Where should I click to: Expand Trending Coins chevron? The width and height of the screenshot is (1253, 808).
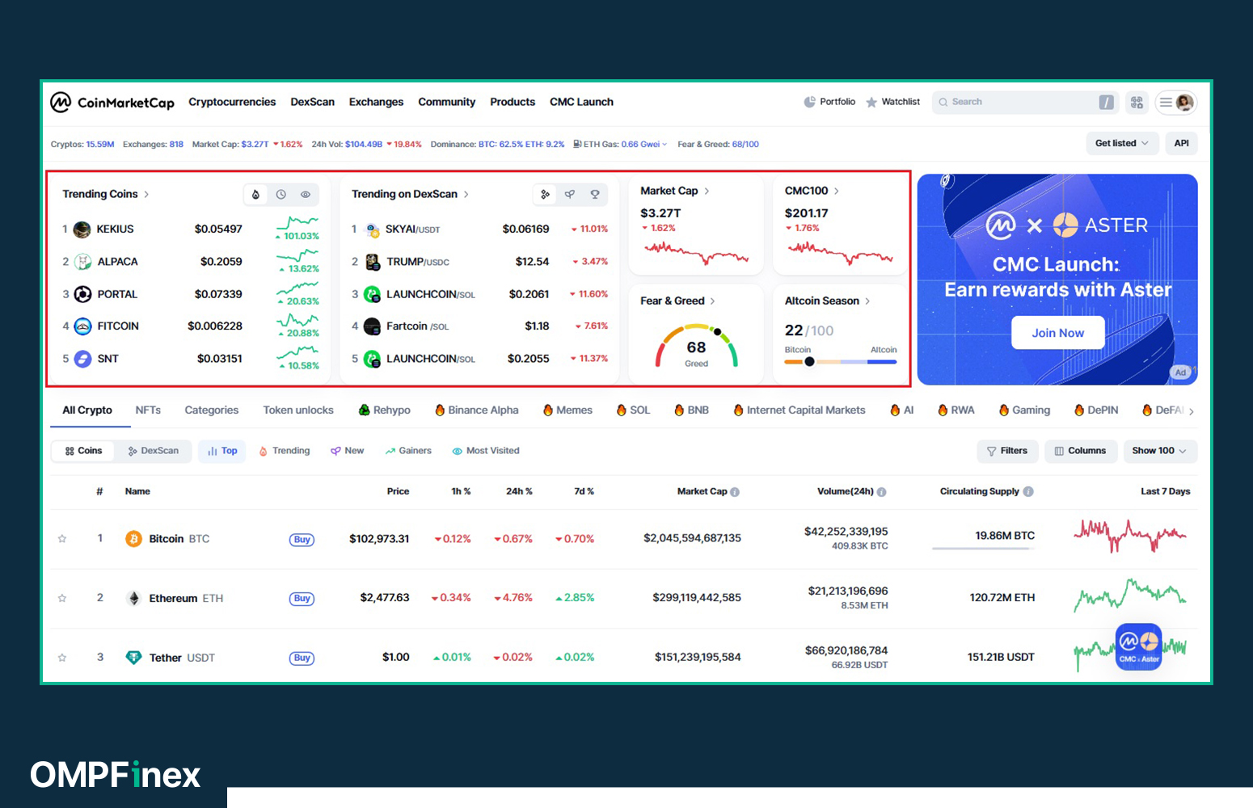coord(146,195)
